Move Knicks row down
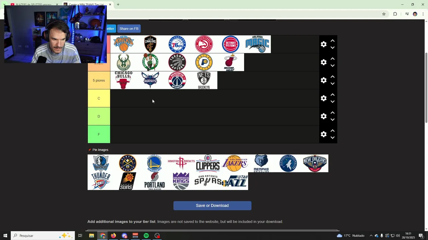Viewport: 428px width, 240px height. 332,48
